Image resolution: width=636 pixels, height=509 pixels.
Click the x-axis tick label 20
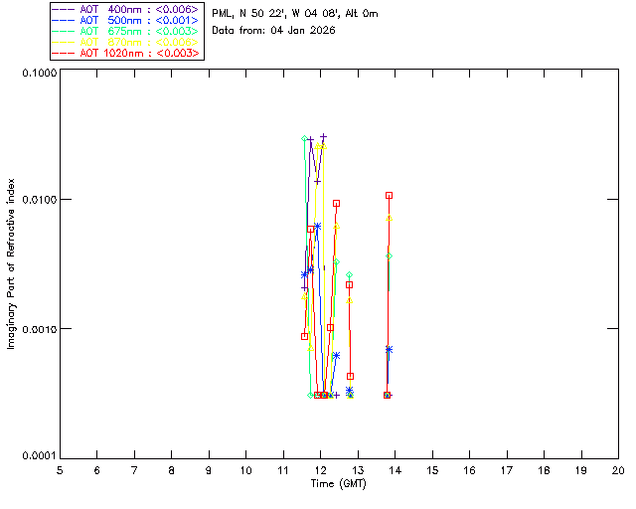[618, 469]
